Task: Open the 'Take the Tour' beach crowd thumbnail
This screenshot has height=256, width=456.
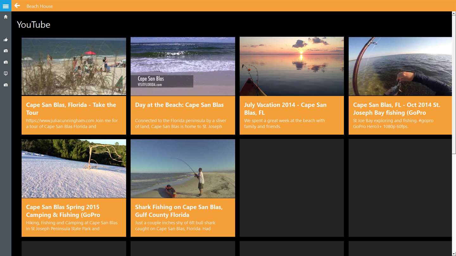Action: point(74,66)
